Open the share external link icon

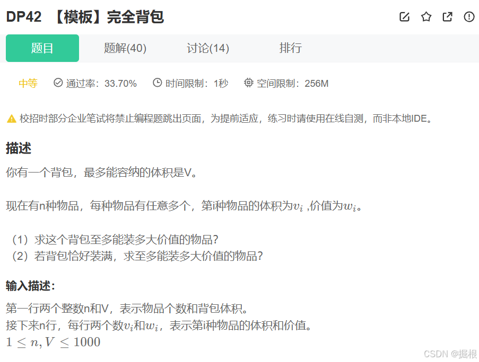[448, 17]
